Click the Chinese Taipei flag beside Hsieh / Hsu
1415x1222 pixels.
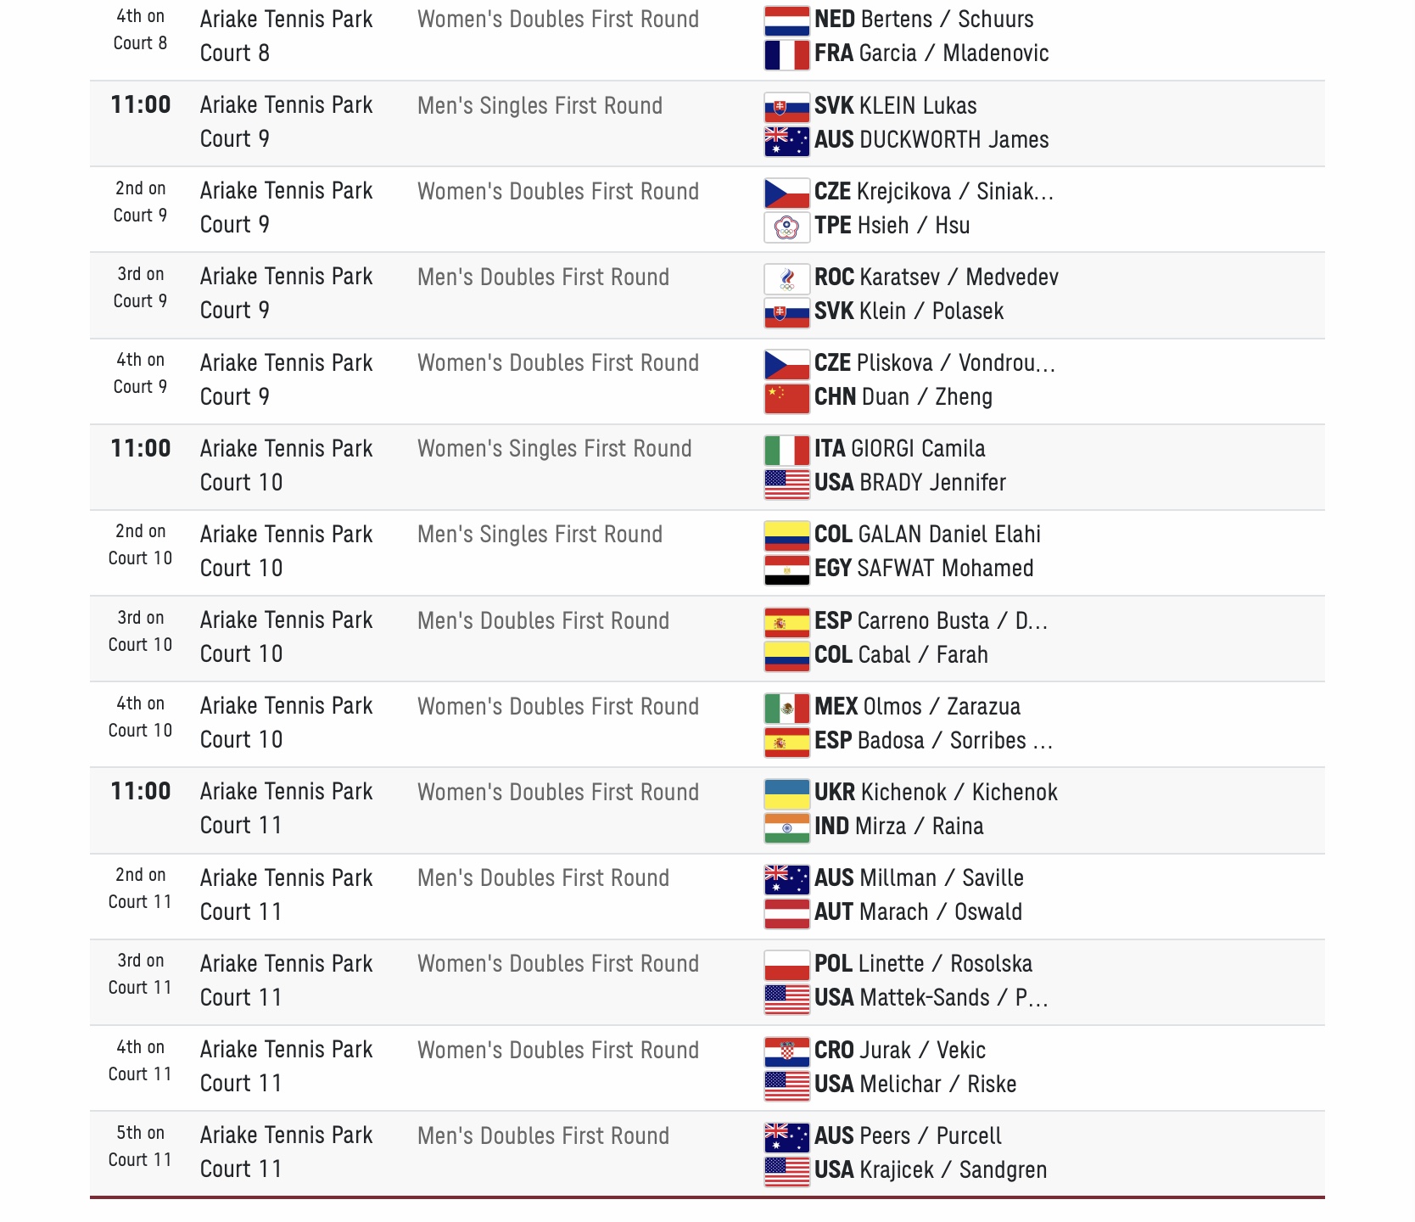click(x=786, y=227)
